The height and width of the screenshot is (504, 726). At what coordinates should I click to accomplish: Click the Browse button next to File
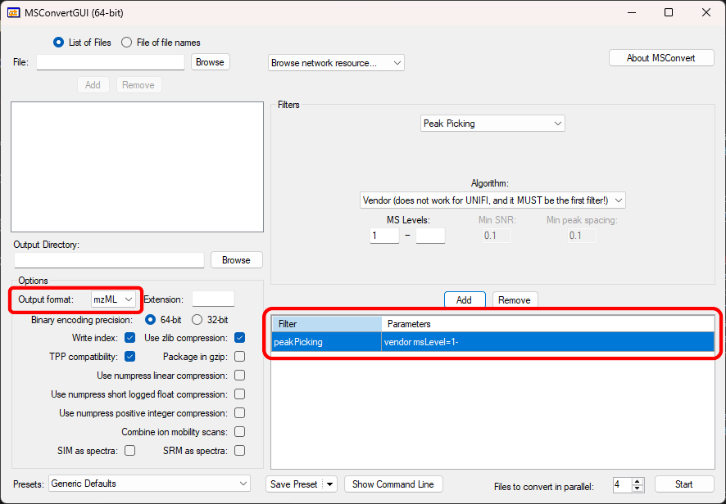coord(211,62)
